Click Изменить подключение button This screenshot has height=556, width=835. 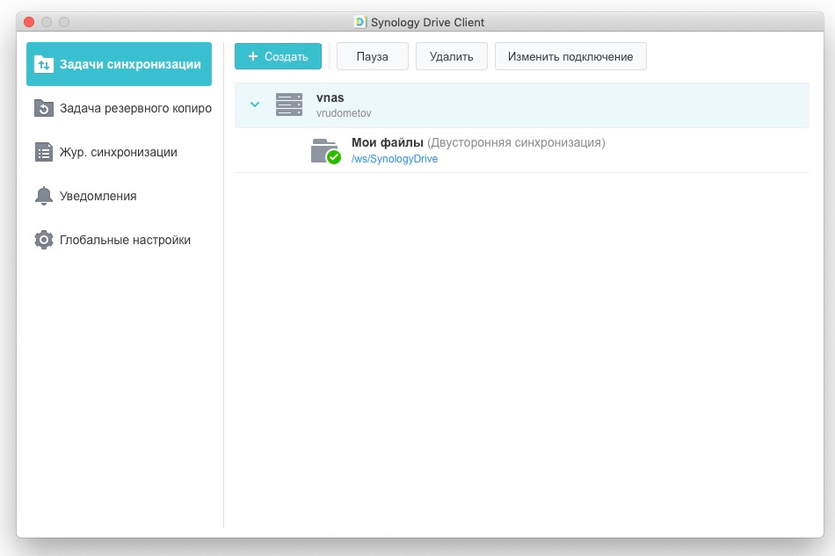570,56
